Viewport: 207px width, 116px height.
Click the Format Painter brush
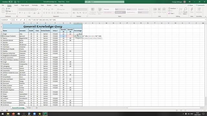pyautogui.click(x=11, y=14)
